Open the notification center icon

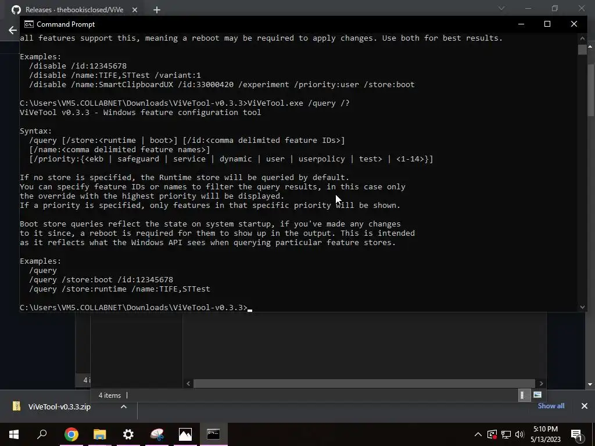pyautogui.click(x=576, y=434)
